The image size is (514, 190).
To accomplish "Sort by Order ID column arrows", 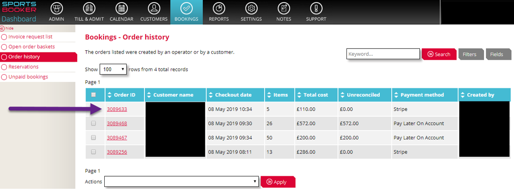I will 110,95.
